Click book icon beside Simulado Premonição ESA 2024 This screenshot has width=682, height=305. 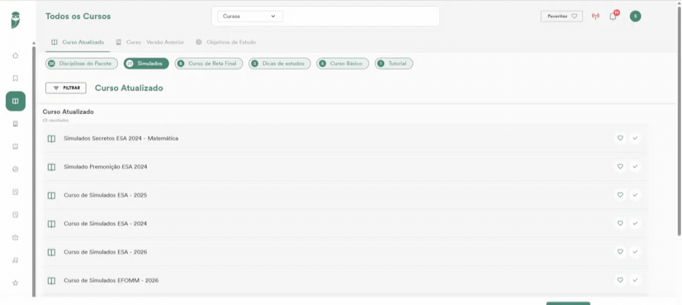point(51,167)
